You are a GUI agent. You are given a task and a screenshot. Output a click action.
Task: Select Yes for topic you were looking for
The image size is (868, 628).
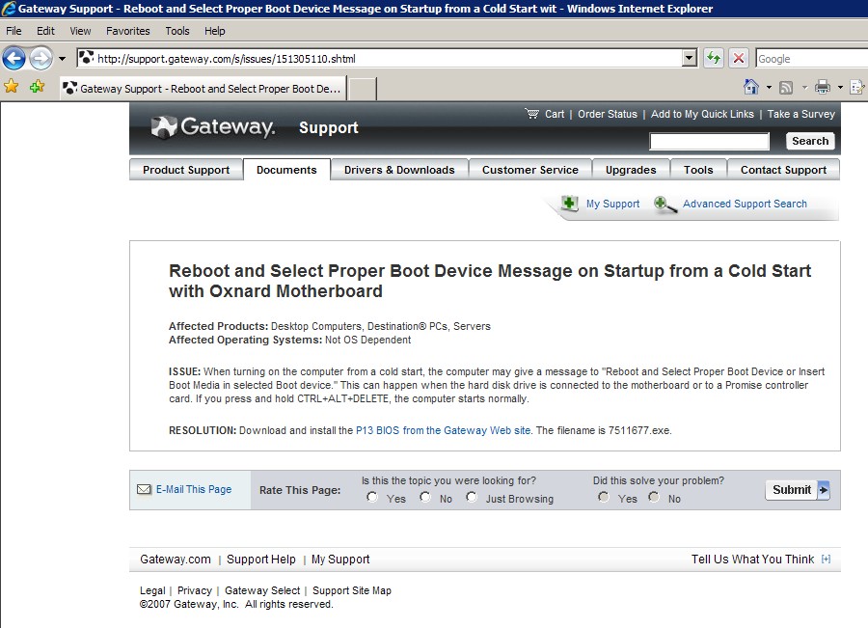click(x=372, y=498)
